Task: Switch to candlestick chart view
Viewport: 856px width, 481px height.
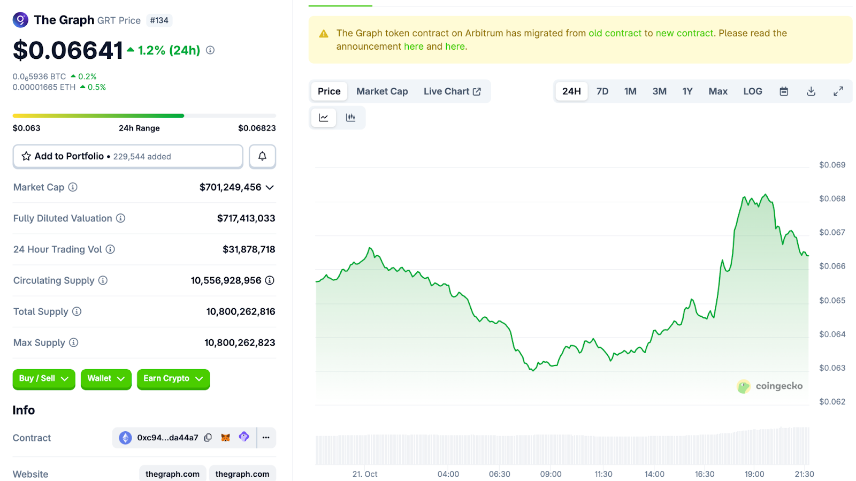Action: pyautogui.click(x=350, y=118)
